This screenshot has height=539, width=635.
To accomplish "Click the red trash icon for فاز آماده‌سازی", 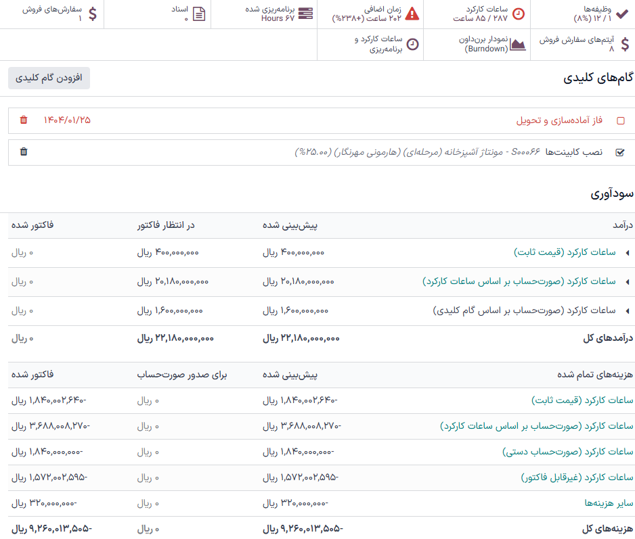I will click(x=24, y=120).
